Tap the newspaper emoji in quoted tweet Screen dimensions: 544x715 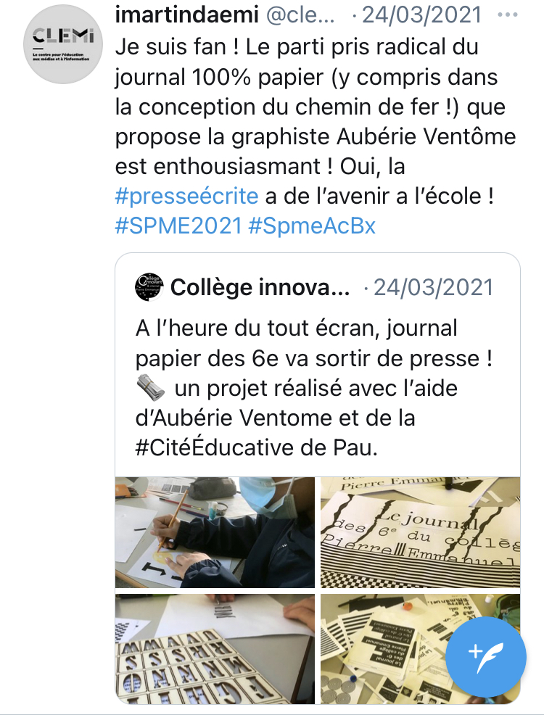150,389
